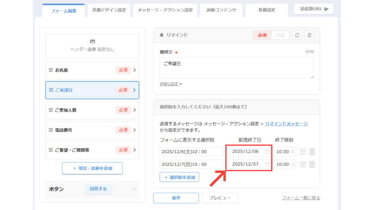Expand the ご参加人数 item chevron
Image resolution: width=374 pixels, height=210 pixels.
point(134,110)
